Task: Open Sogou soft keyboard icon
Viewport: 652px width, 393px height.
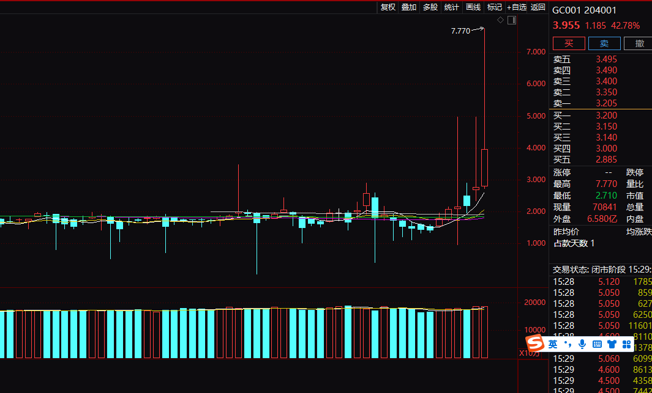Action: [597, 345]
